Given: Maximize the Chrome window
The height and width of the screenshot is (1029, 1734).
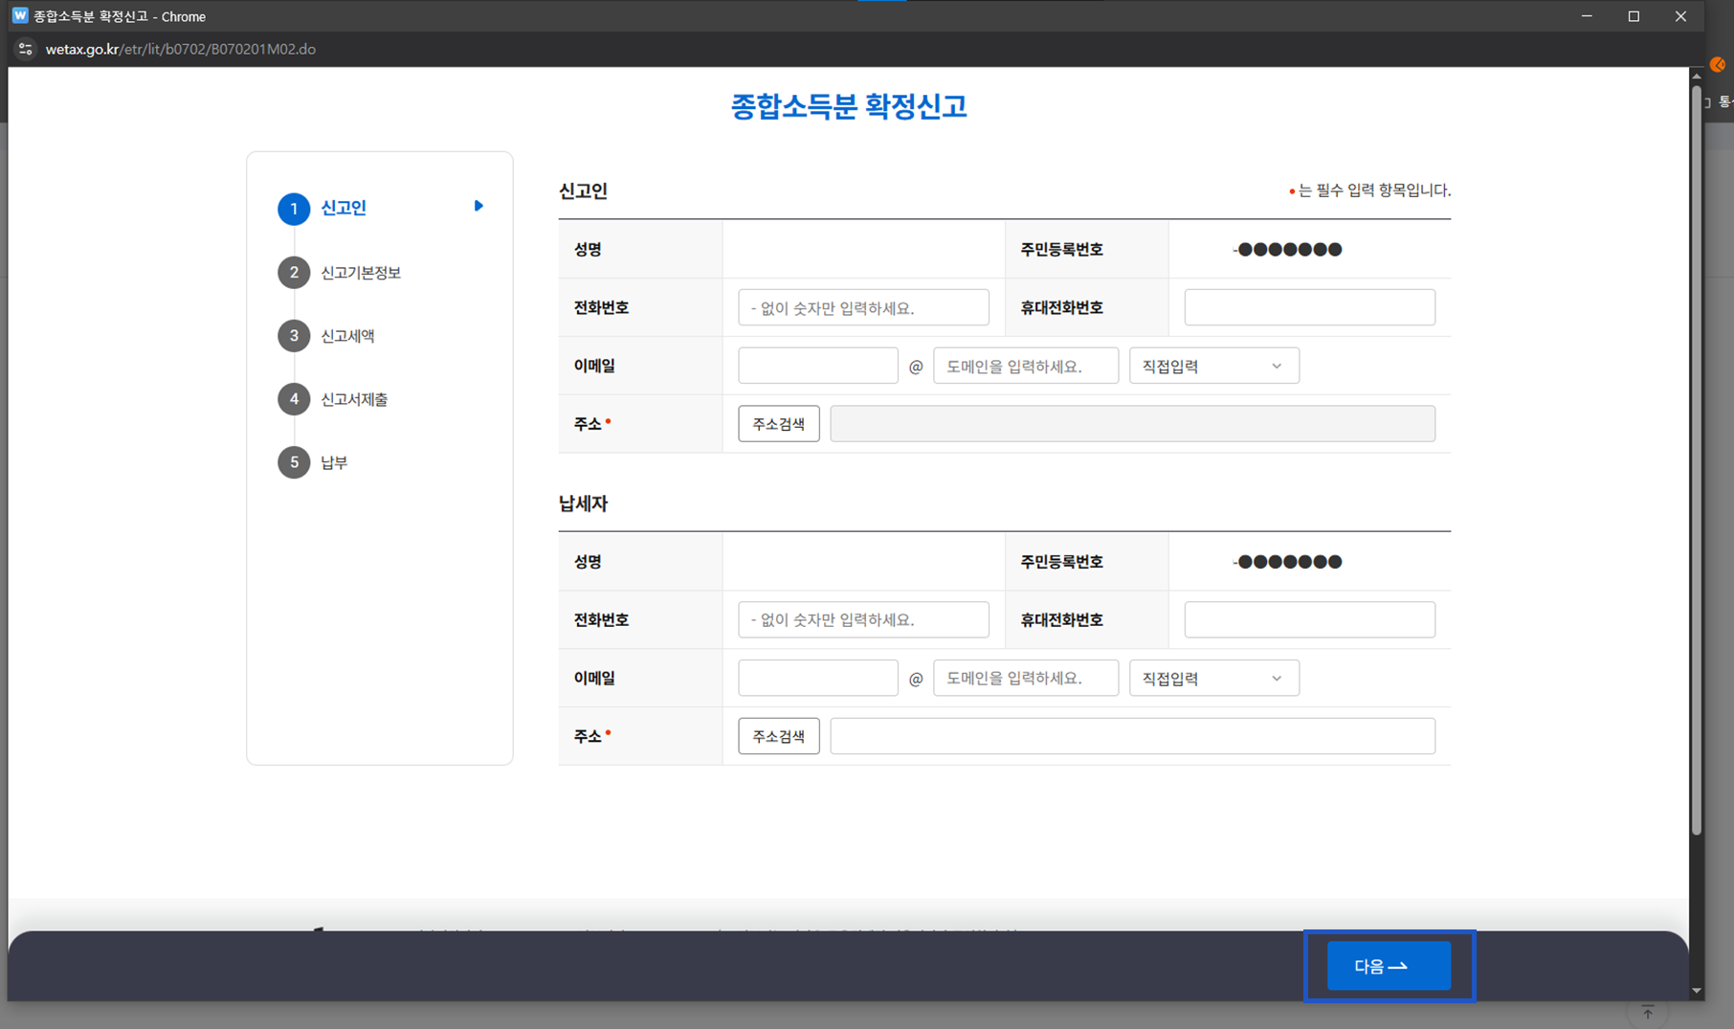Looking at the screenshot, I should pos(1634,16).
